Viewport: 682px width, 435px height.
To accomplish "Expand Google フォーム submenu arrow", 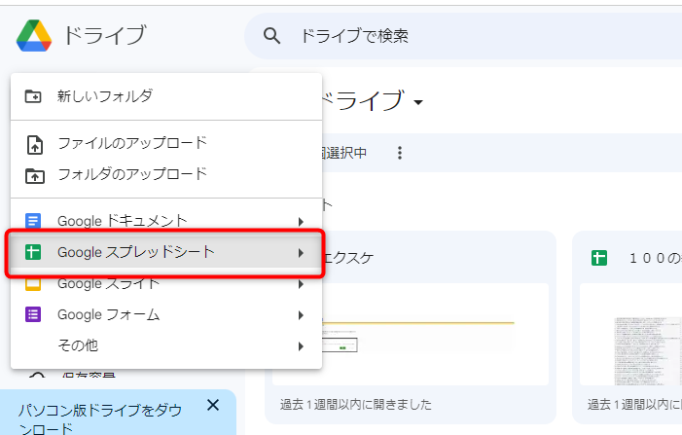I will [301, 315].
